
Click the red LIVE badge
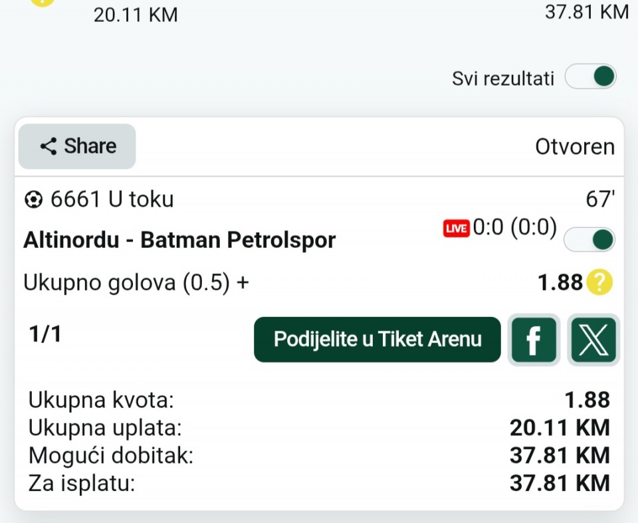pyautogui.click(x=456, y=229)
